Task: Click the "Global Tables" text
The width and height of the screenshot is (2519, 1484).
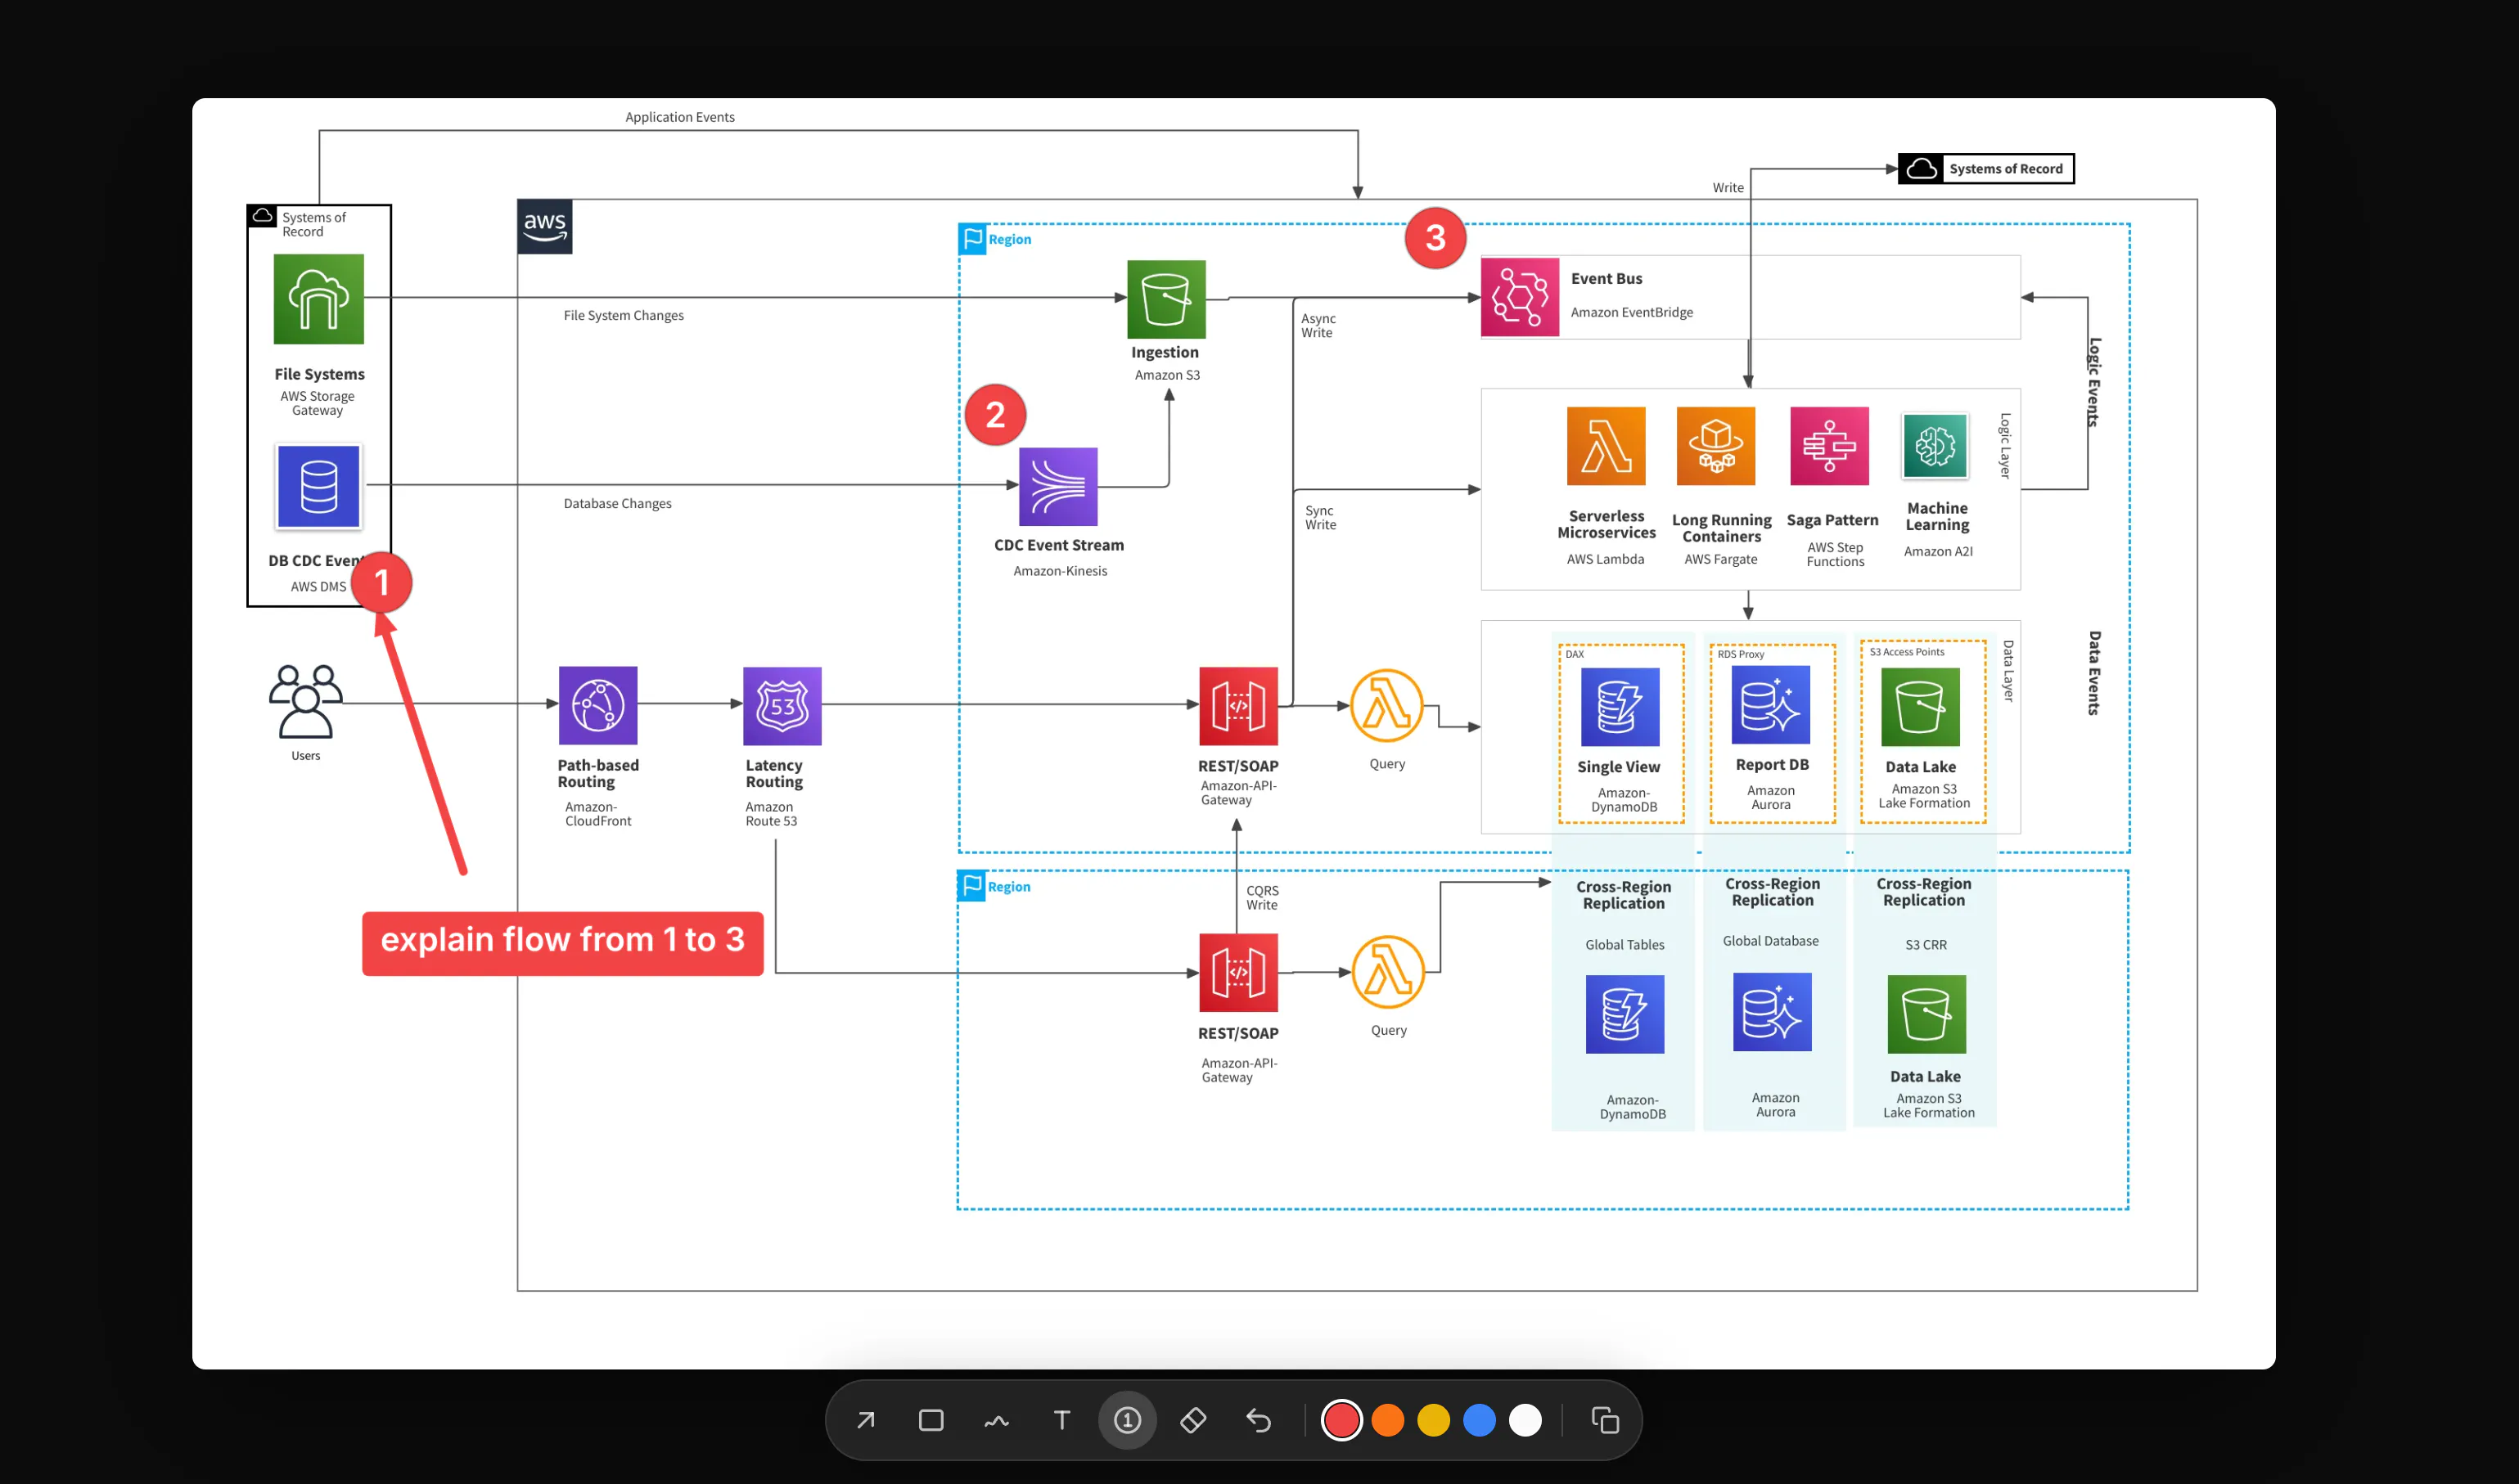Action: click(x=1625, y=945)
